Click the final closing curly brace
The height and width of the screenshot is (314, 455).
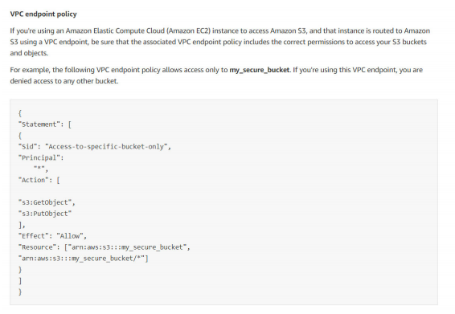(20, 292)
